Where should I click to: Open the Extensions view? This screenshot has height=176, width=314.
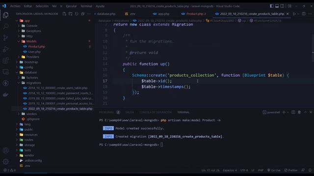[5, 60]
